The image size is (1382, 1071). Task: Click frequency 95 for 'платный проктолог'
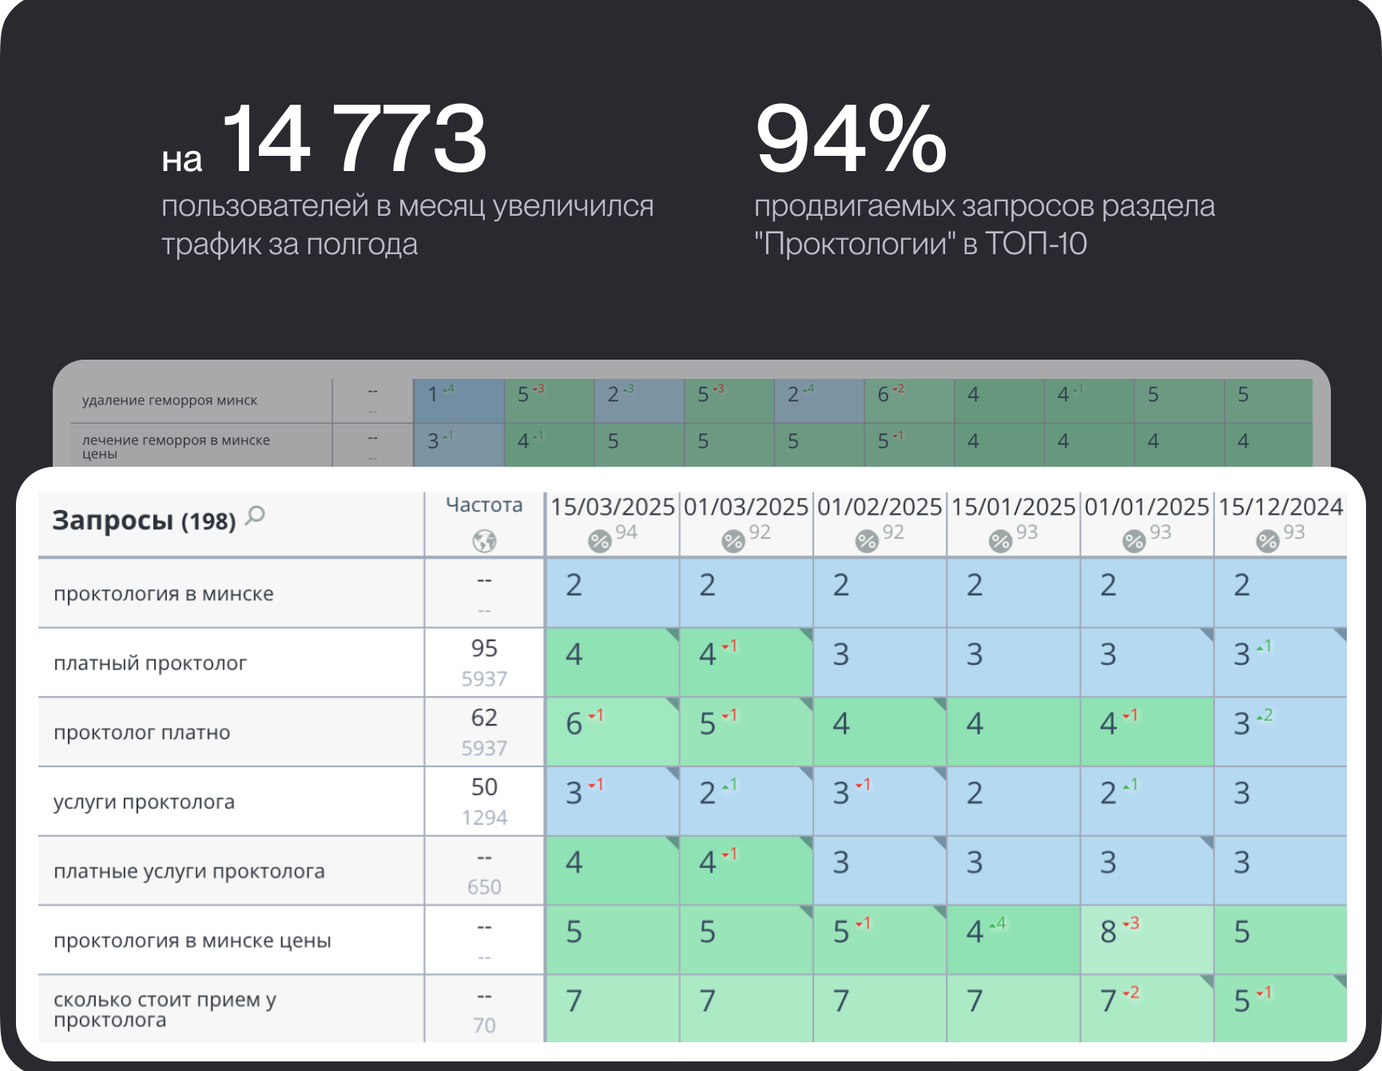pos(484,648)
